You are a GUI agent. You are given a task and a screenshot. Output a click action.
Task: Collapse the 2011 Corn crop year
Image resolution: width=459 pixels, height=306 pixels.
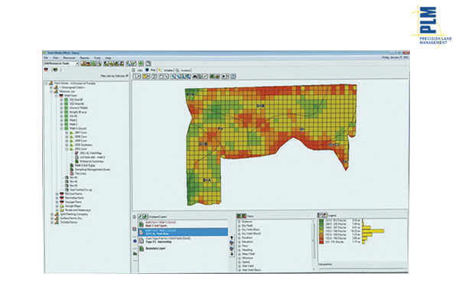coord(67,149)
